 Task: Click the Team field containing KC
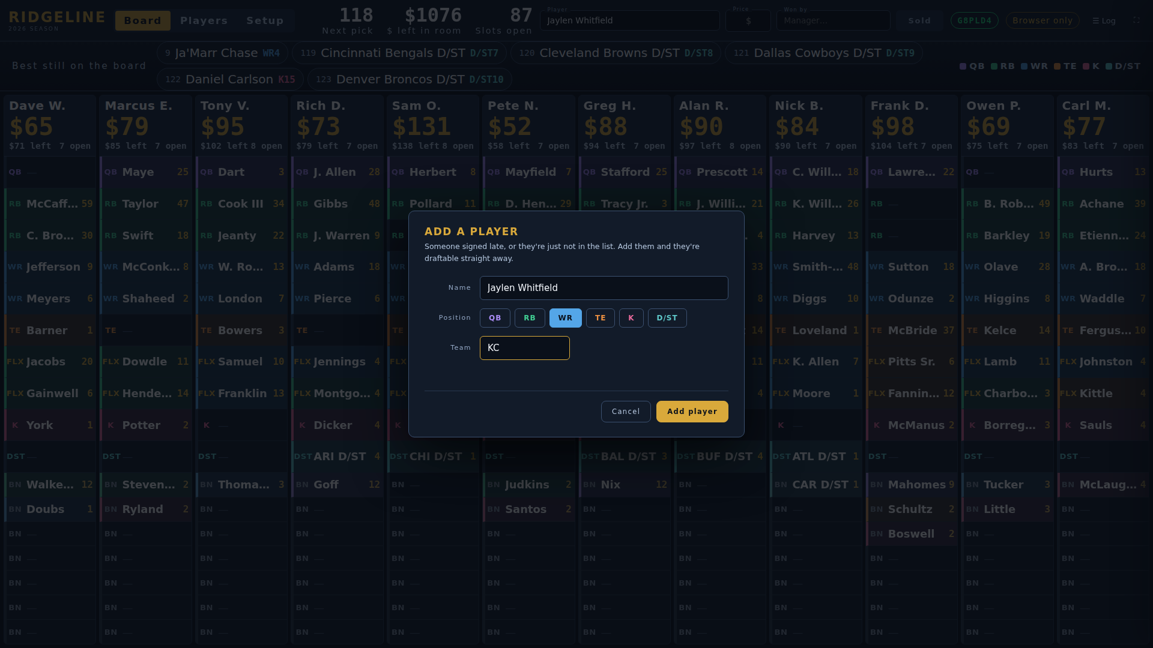[524, 348]
